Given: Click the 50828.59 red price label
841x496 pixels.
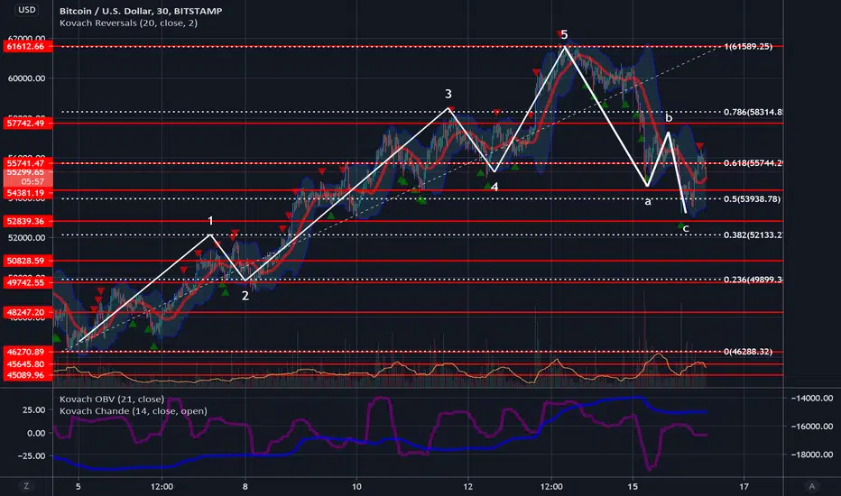Looking at the screenshot, I should coord(26,261).
